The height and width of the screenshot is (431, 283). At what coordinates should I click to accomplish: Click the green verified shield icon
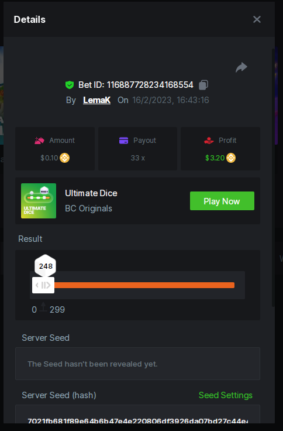[x=70, y=85]
